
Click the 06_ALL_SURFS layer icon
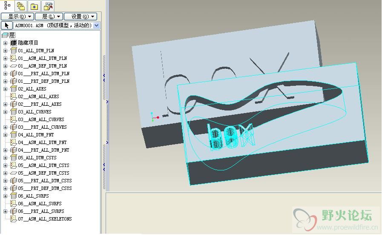point(13,196)
